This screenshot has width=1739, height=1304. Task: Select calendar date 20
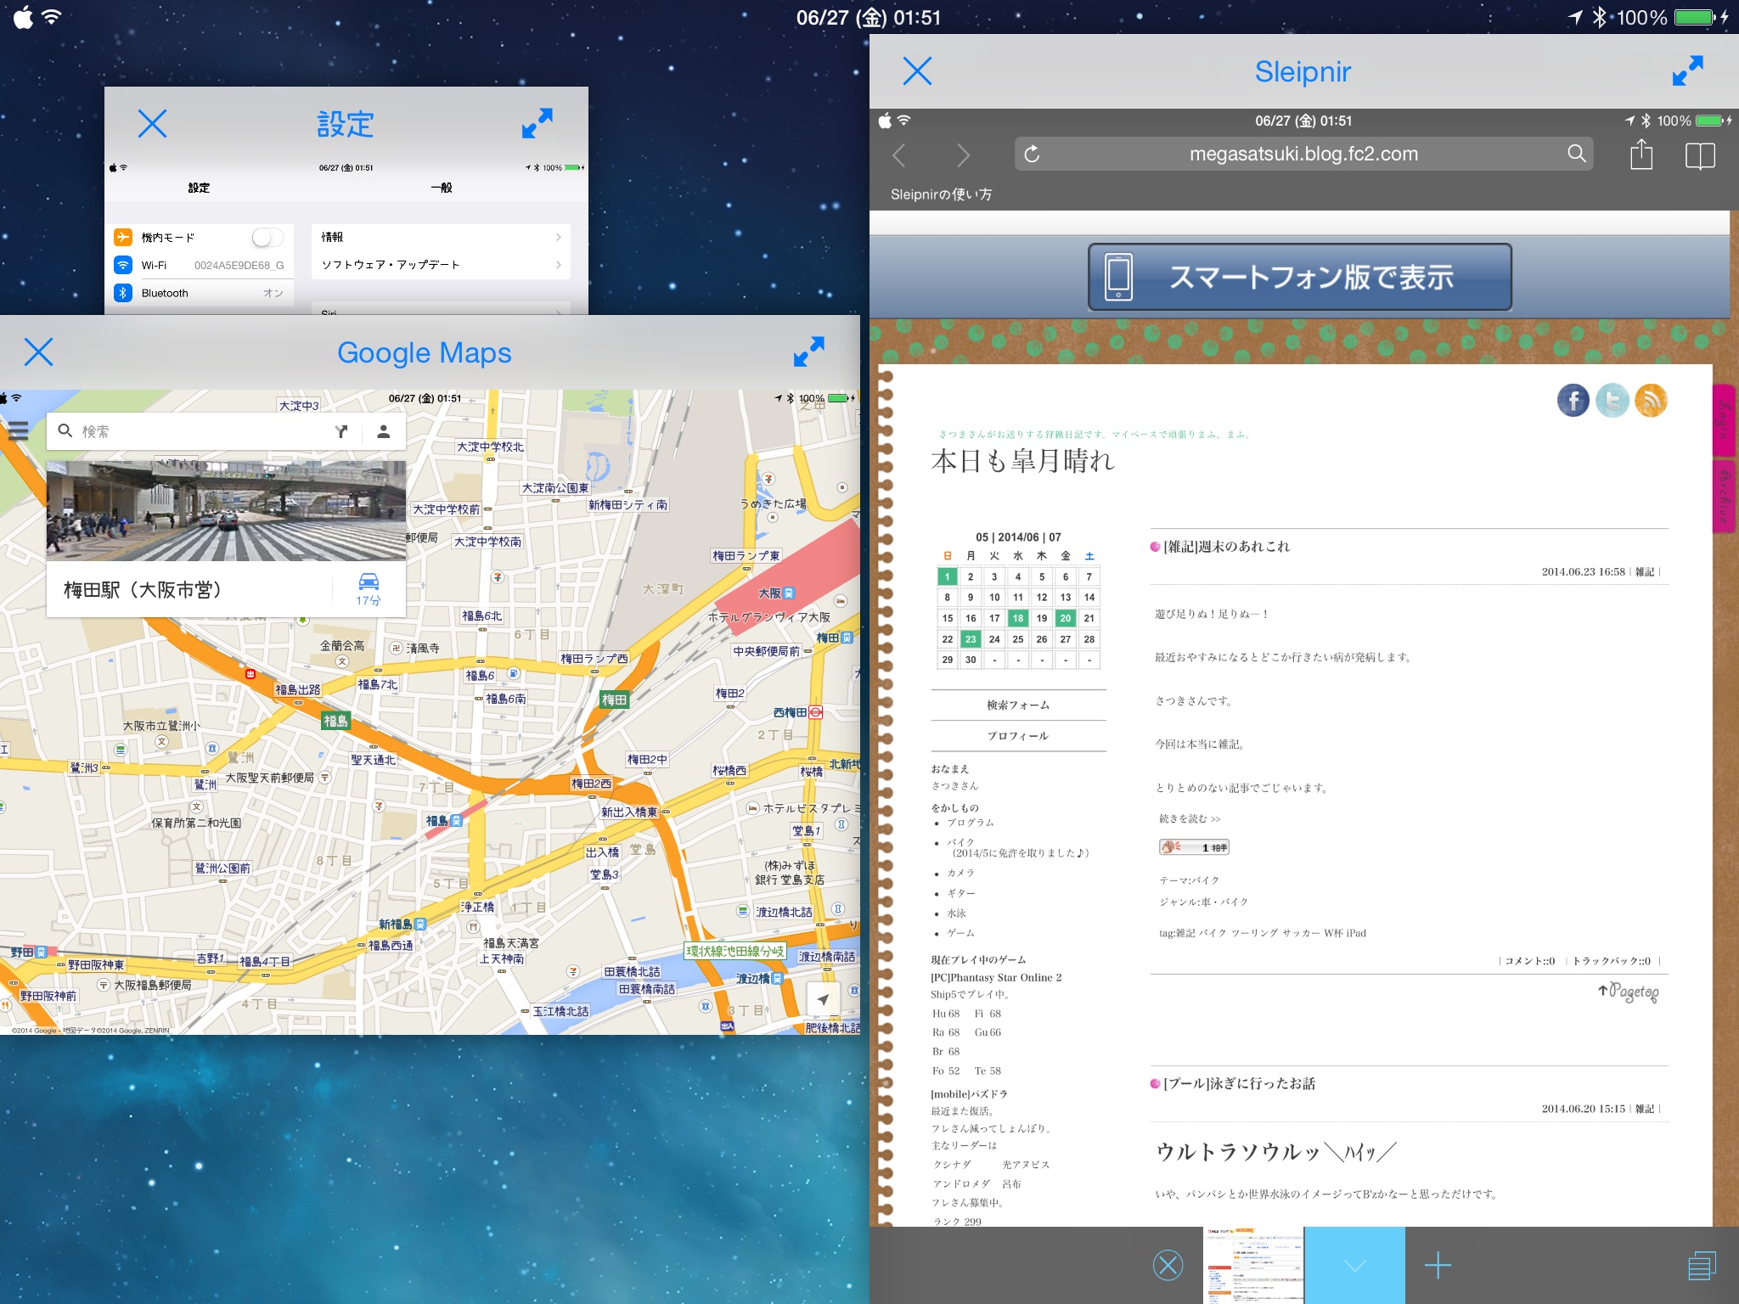click(1066, 618)
